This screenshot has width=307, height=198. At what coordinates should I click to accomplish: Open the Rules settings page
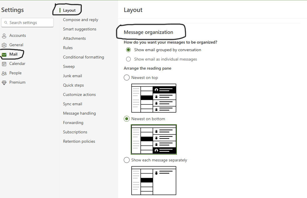point(68,48)
